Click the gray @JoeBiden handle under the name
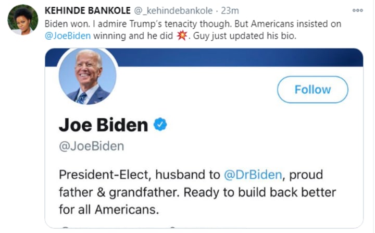Viewport: 375px width, 233px height. pos(91,146)
